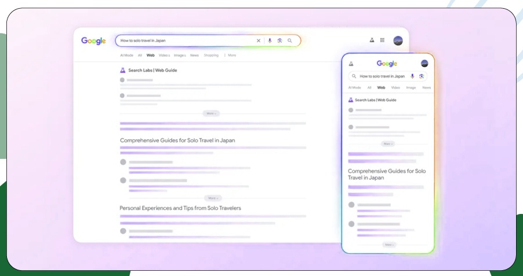Click Comprehensive Guides for Solo Travel heading on desktop

[177, 140]
